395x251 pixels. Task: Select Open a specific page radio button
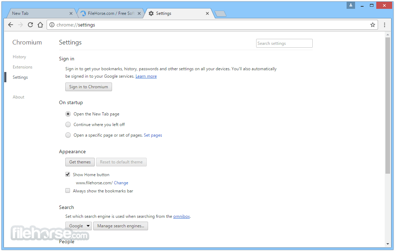coord(68,135)
